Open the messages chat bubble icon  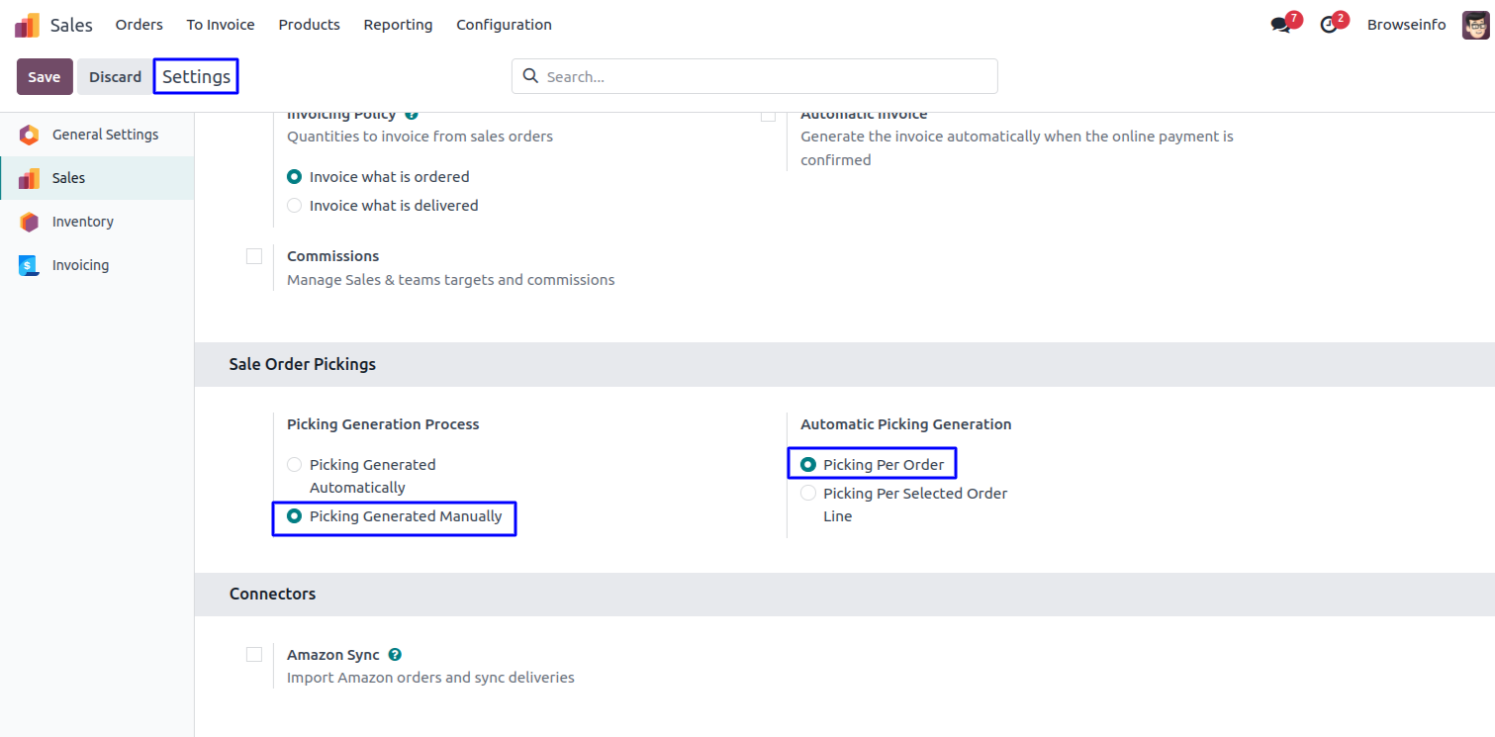1281,25
